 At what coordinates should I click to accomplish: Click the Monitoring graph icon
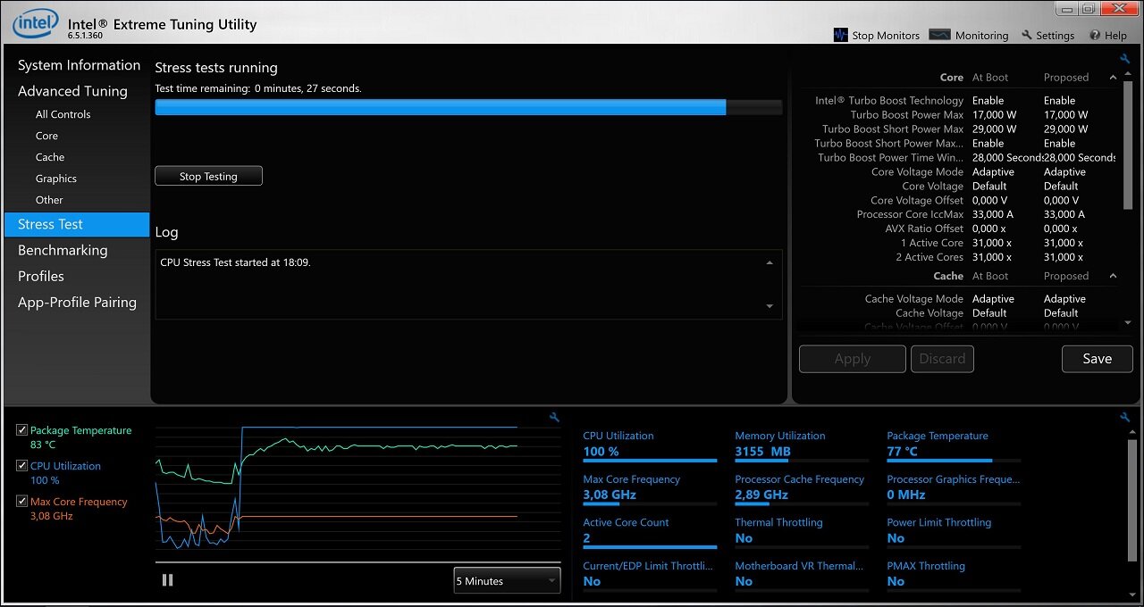939,35
